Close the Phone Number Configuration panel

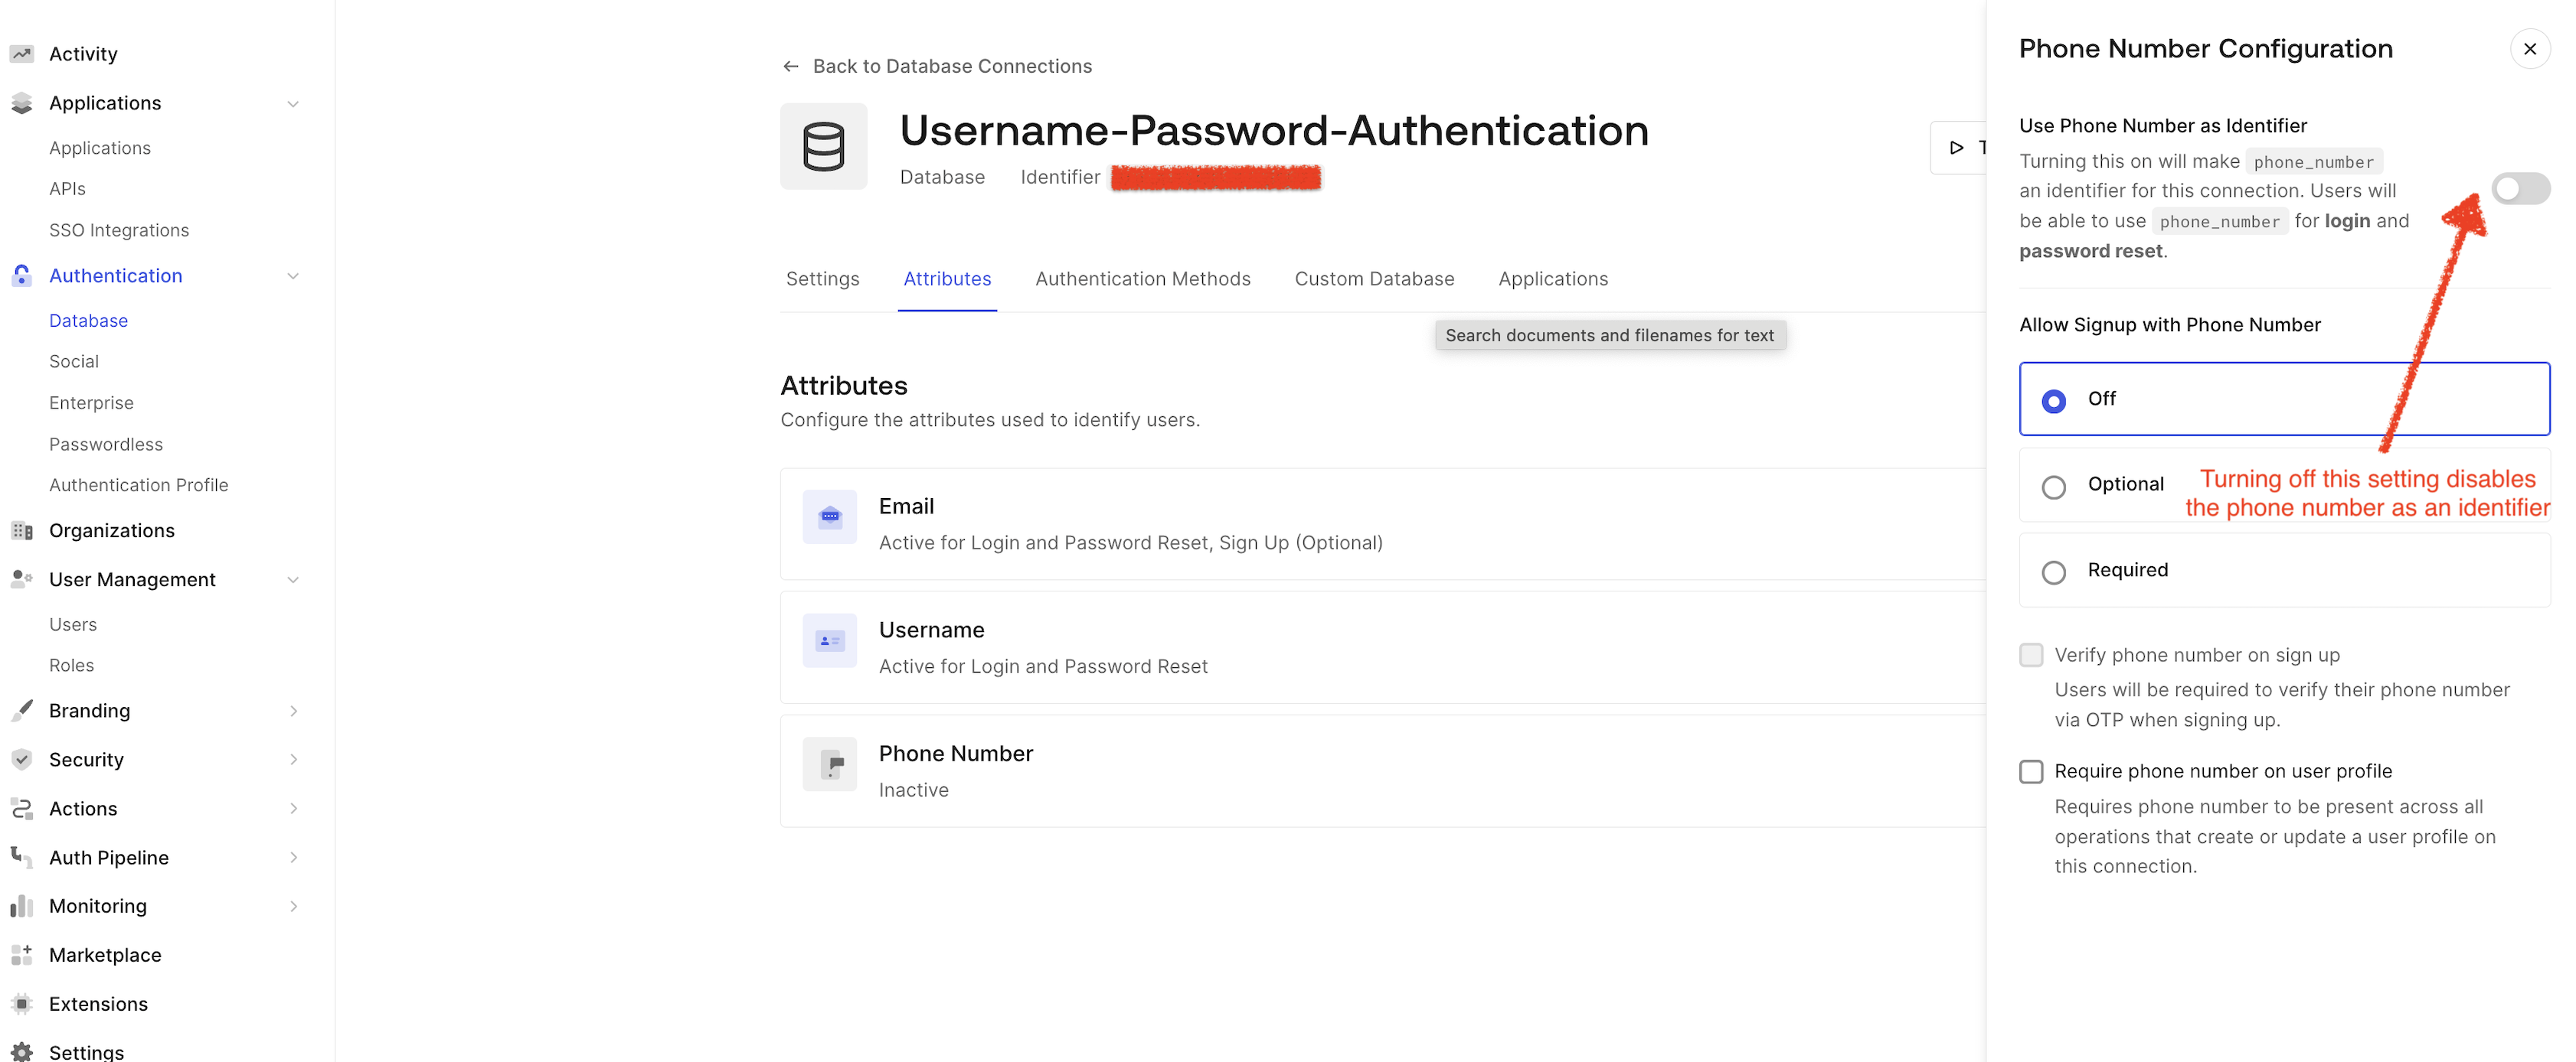pyautogui.click(x=2530, y=49)
